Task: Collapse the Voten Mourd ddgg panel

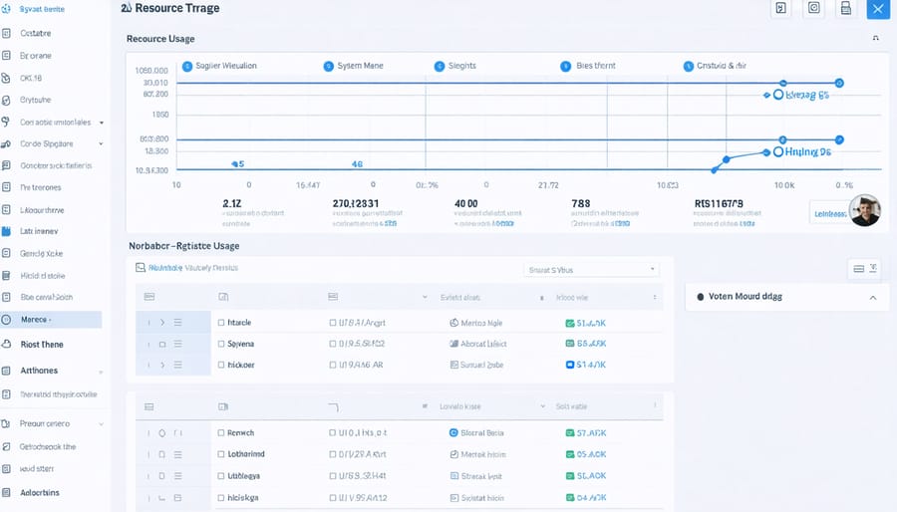Action: [873, 297]
